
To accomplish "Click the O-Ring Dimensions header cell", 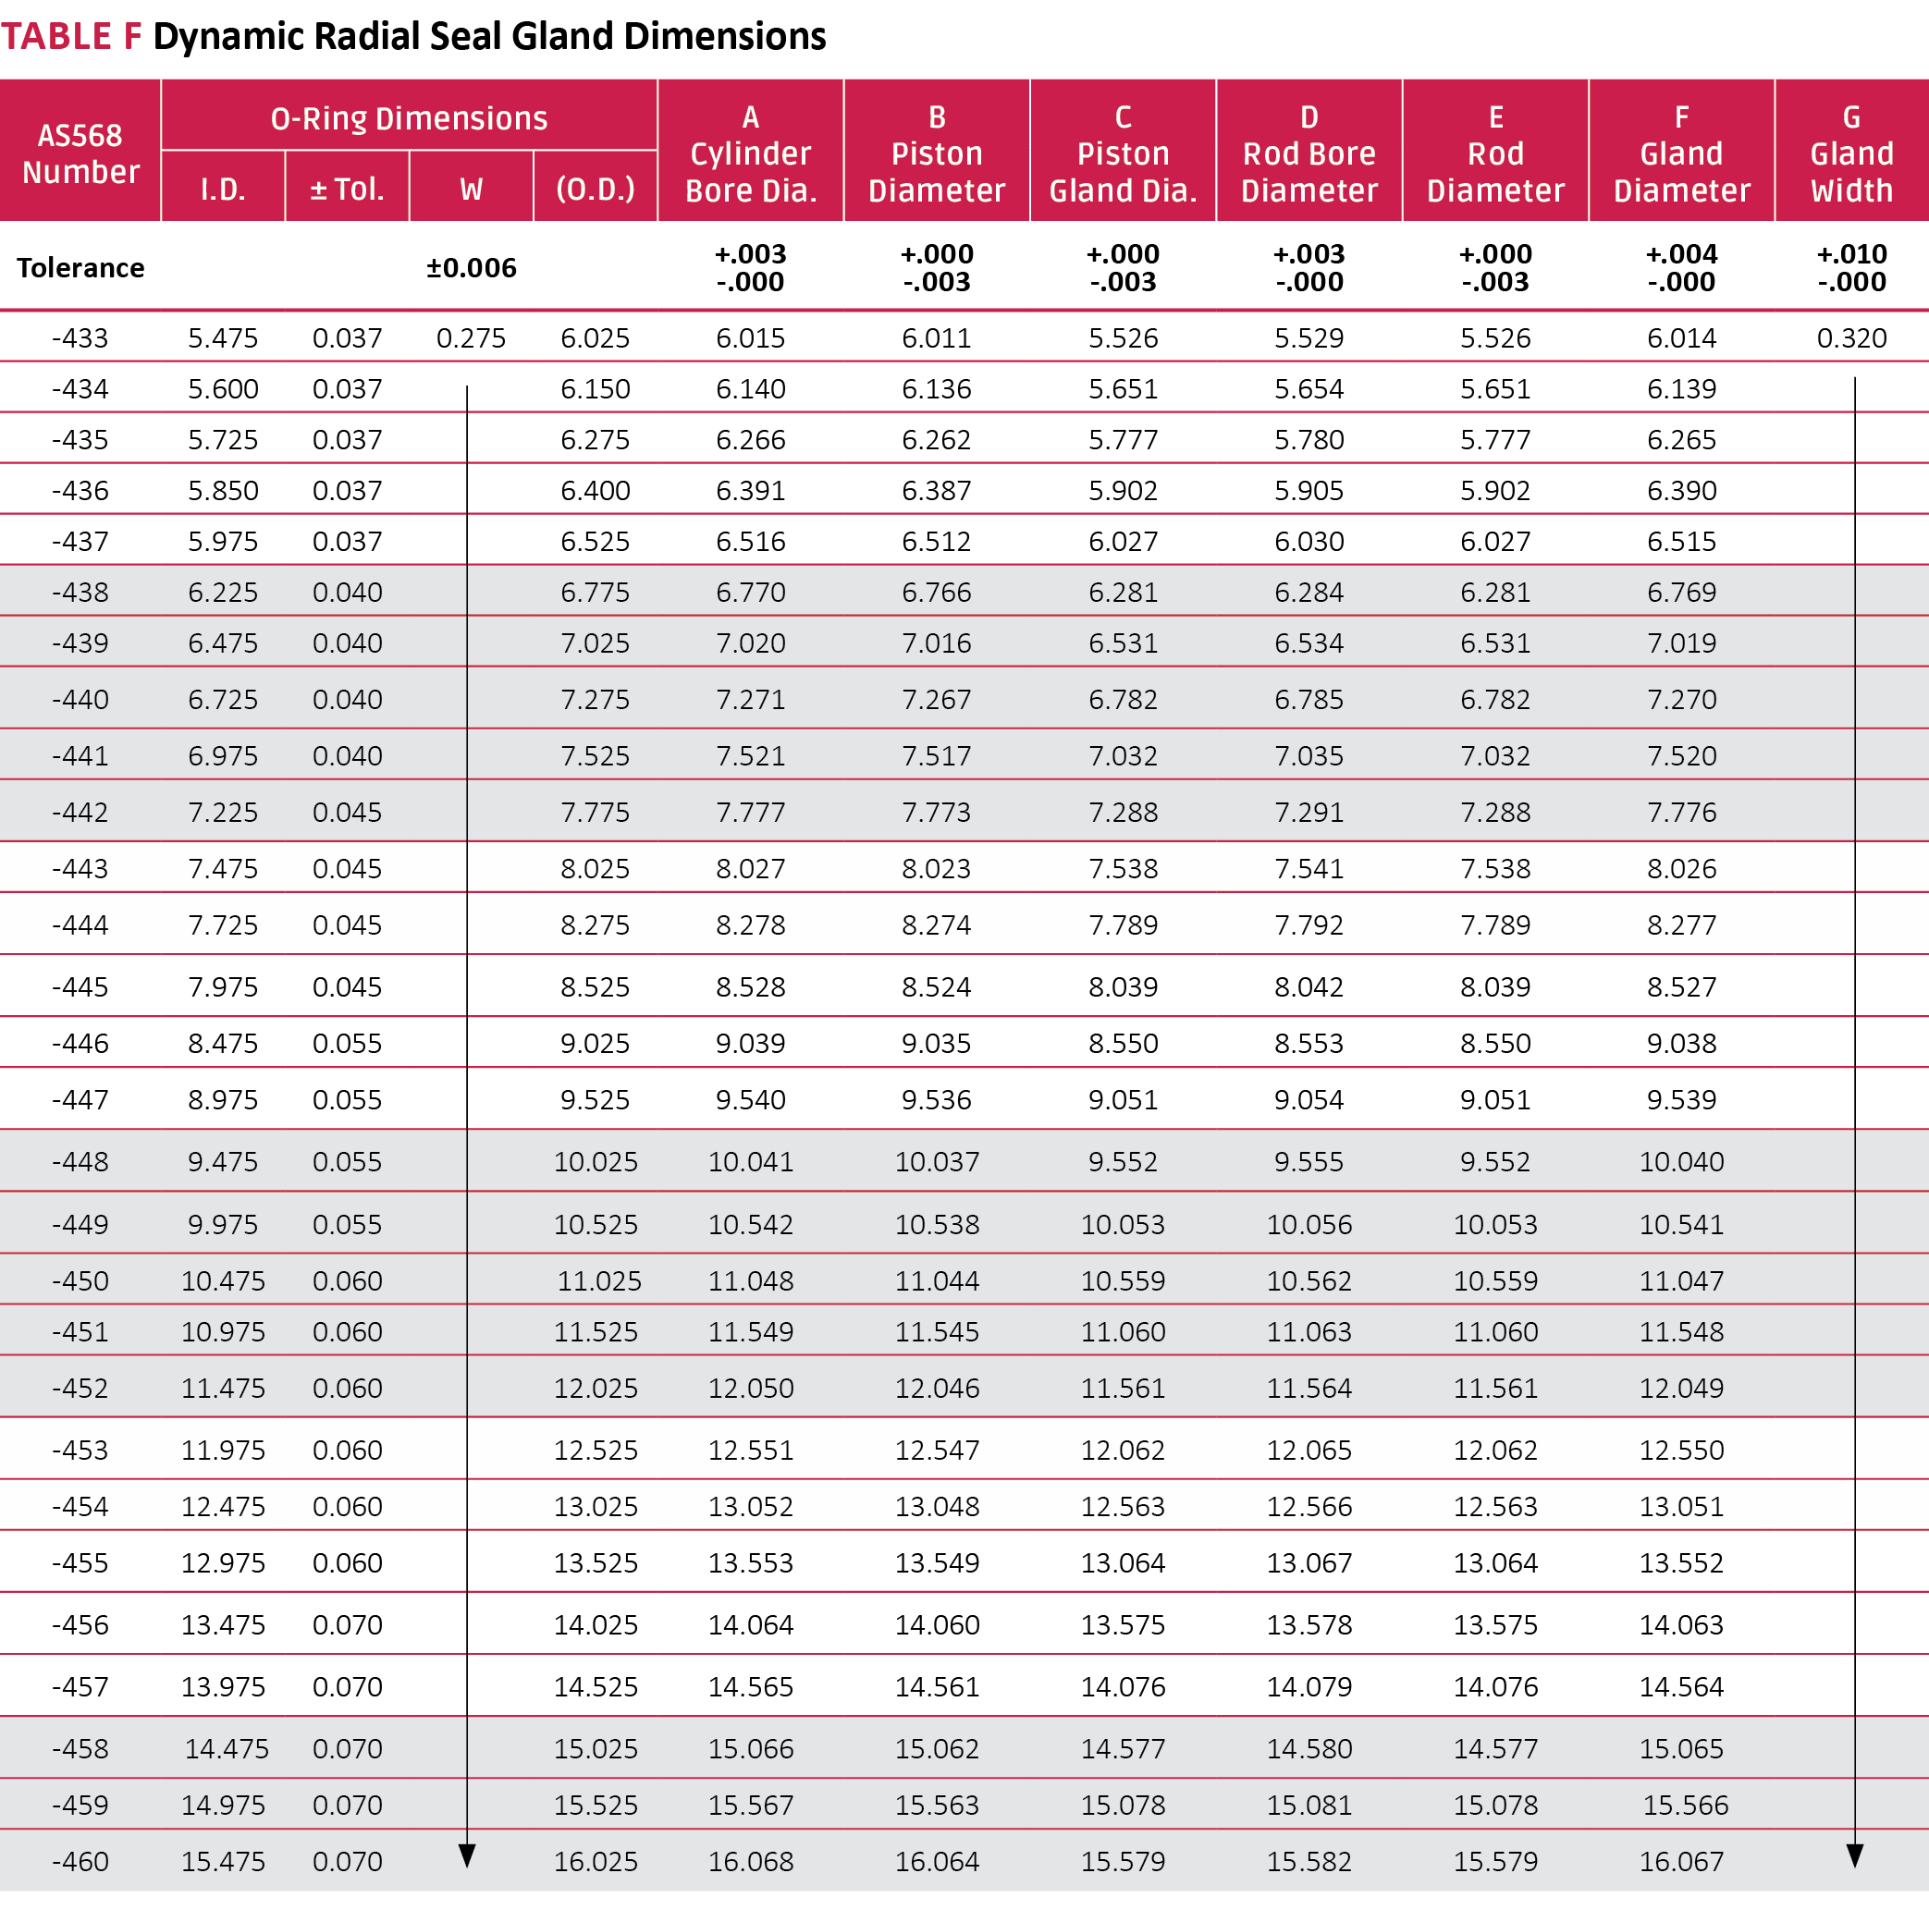I will pos(409,117).
